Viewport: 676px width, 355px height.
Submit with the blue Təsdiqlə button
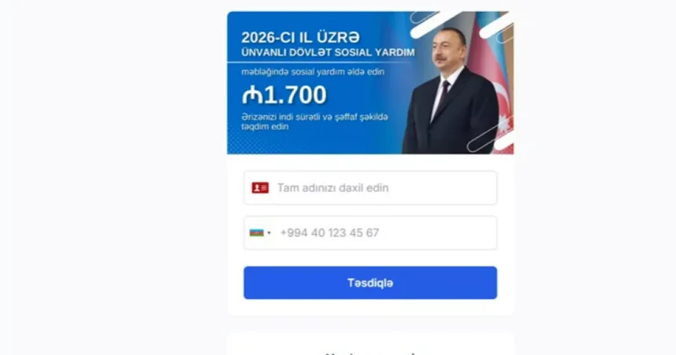pos(370,282)
